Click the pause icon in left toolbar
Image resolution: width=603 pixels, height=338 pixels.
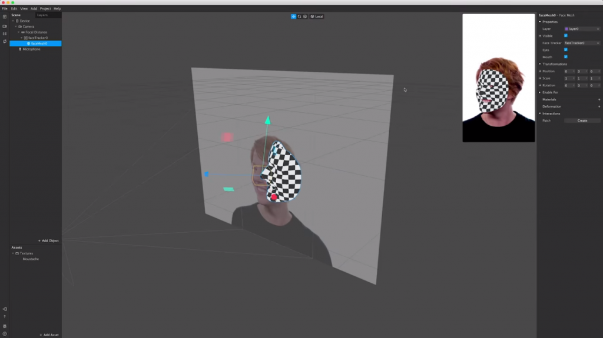coord(5,34)
